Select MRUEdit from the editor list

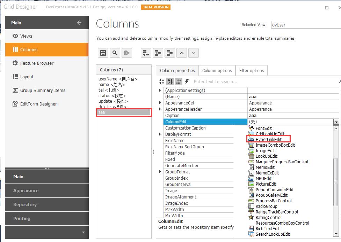pyautogui.click(x=263, y=179)
